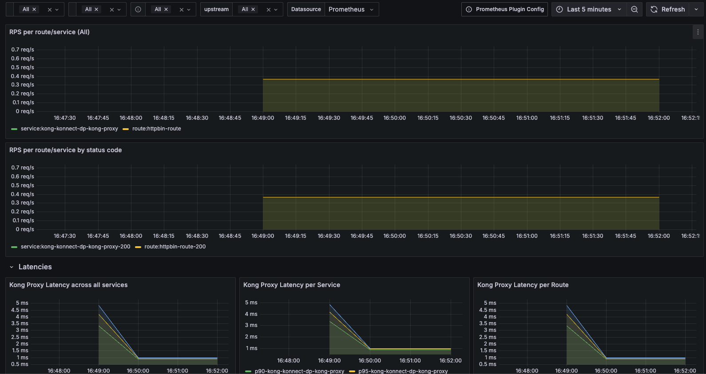The image size is (706, 374).
Task: Click the Datasource label
Action: tap(306, 9)
